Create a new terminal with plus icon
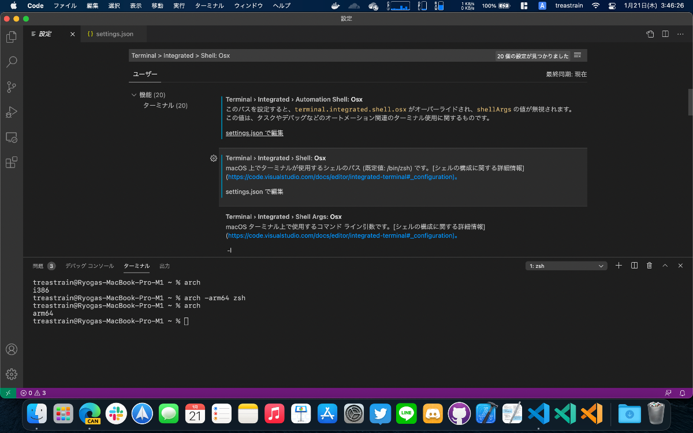The width and height of the screenshot is (693, 433). coord(619,266)
